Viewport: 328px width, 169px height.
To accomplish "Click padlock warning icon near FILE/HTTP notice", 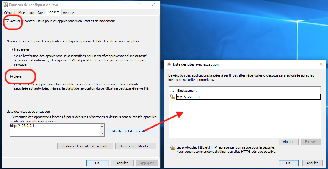I will point(172,148).
